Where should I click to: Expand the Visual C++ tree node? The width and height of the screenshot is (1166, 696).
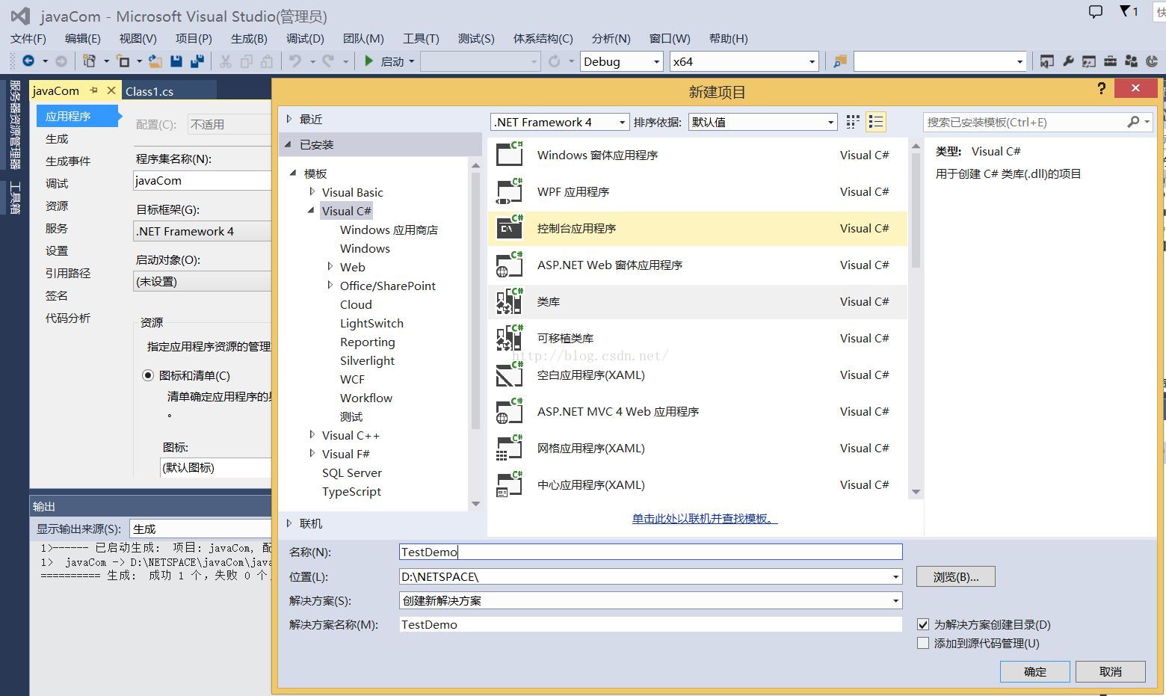pos(312,434)
